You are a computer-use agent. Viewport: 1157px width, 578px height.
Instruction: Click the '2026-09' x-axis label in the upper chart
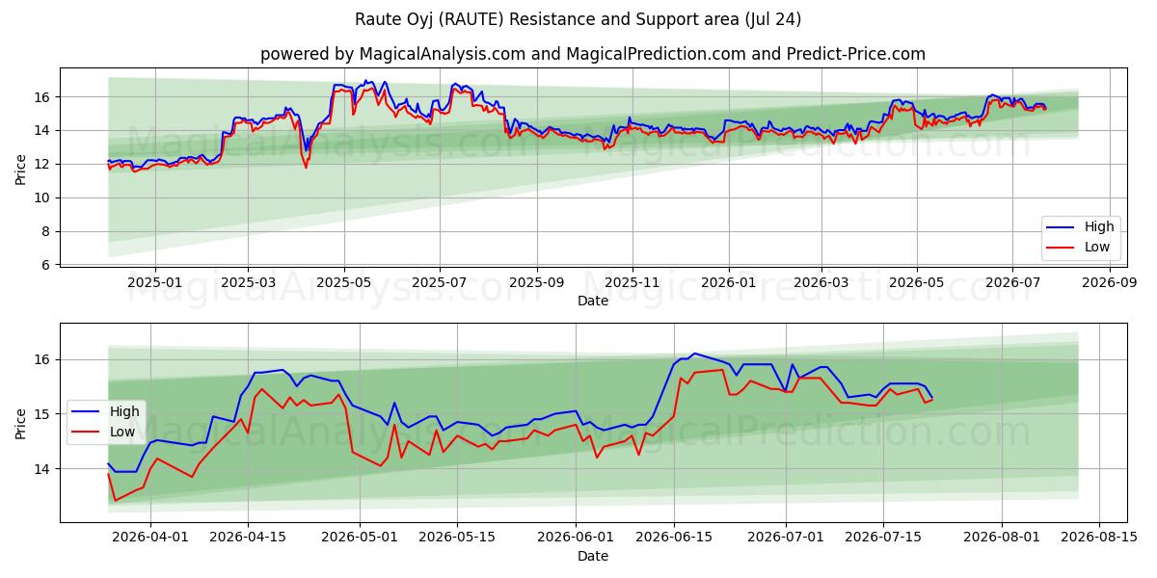tap(1110, 283)
